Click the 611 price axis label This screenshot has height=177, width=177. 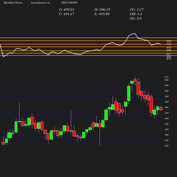166,77
